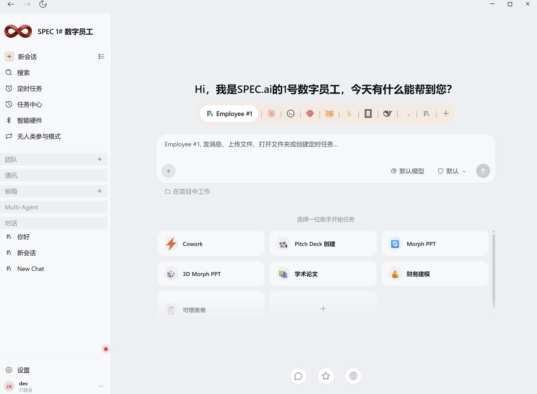Click the DE user avatar
The height and width of the screenshot is (394, 537).
[x=9, y=387]
